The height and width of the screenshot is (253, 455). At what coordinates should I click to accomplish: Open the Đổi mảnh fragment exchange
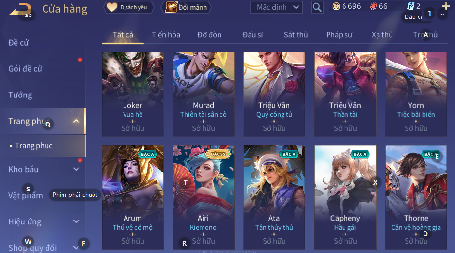186,7
